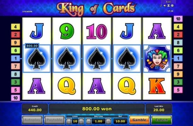This screenshot has height=126, width=193.
Task: Click the orange Gamble button
Action: tap(139, 120)
